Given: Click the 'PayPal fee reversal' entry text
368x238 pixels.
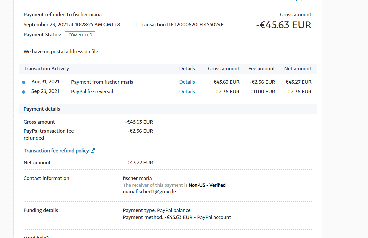Looking at the screenshot, I should pos(92,92).
